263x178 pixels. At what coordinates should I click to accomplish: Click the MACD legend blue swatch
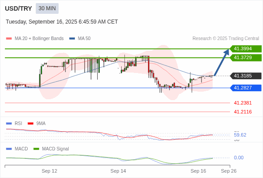coord(9,149)
